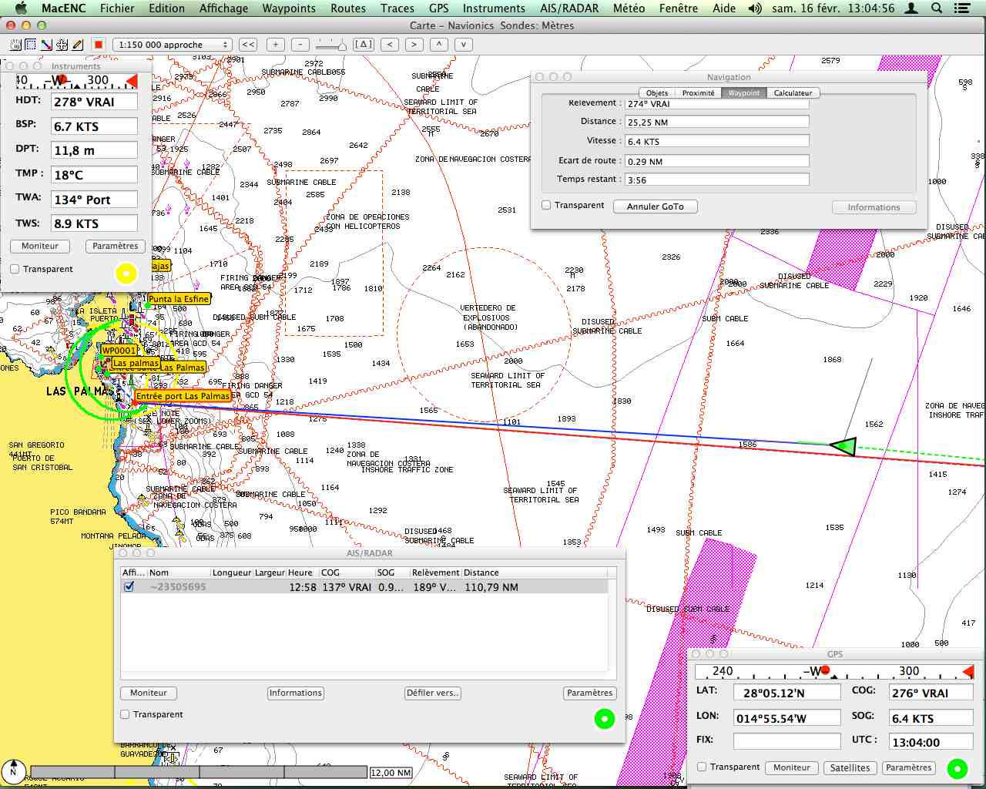This screenshot has height=789, width=986.
Task: Uncheck the AIS target ~23505695 display checkbox
Action: (x=129, y=586)
